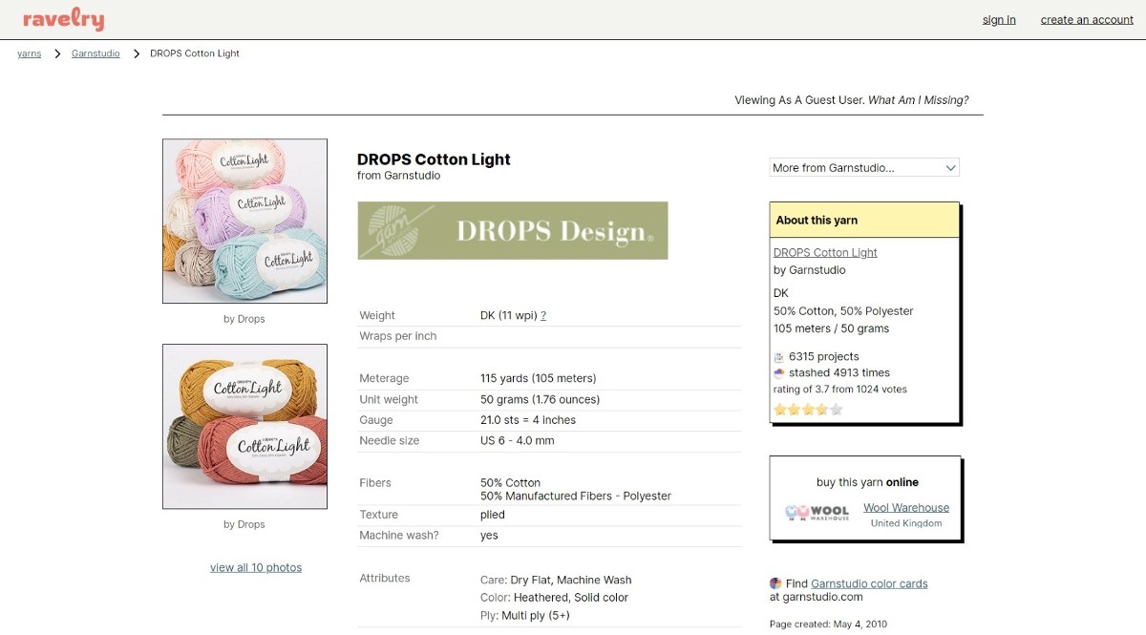Click the DROPS Cotton Light heading
This screenshot has height=635, width=1146.
pos(434,159)
